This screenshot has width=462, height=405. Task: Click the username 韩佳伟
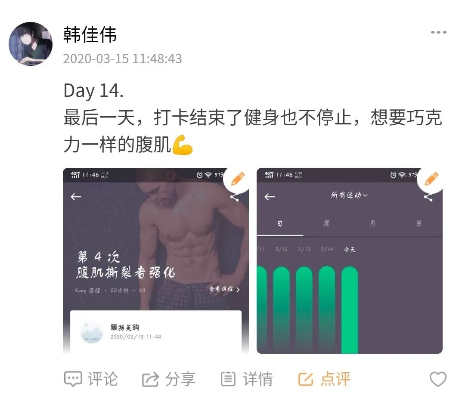tap(90, 35)
